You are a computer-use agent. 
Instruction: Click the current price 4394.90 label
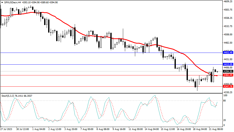(x=228, y=71)
